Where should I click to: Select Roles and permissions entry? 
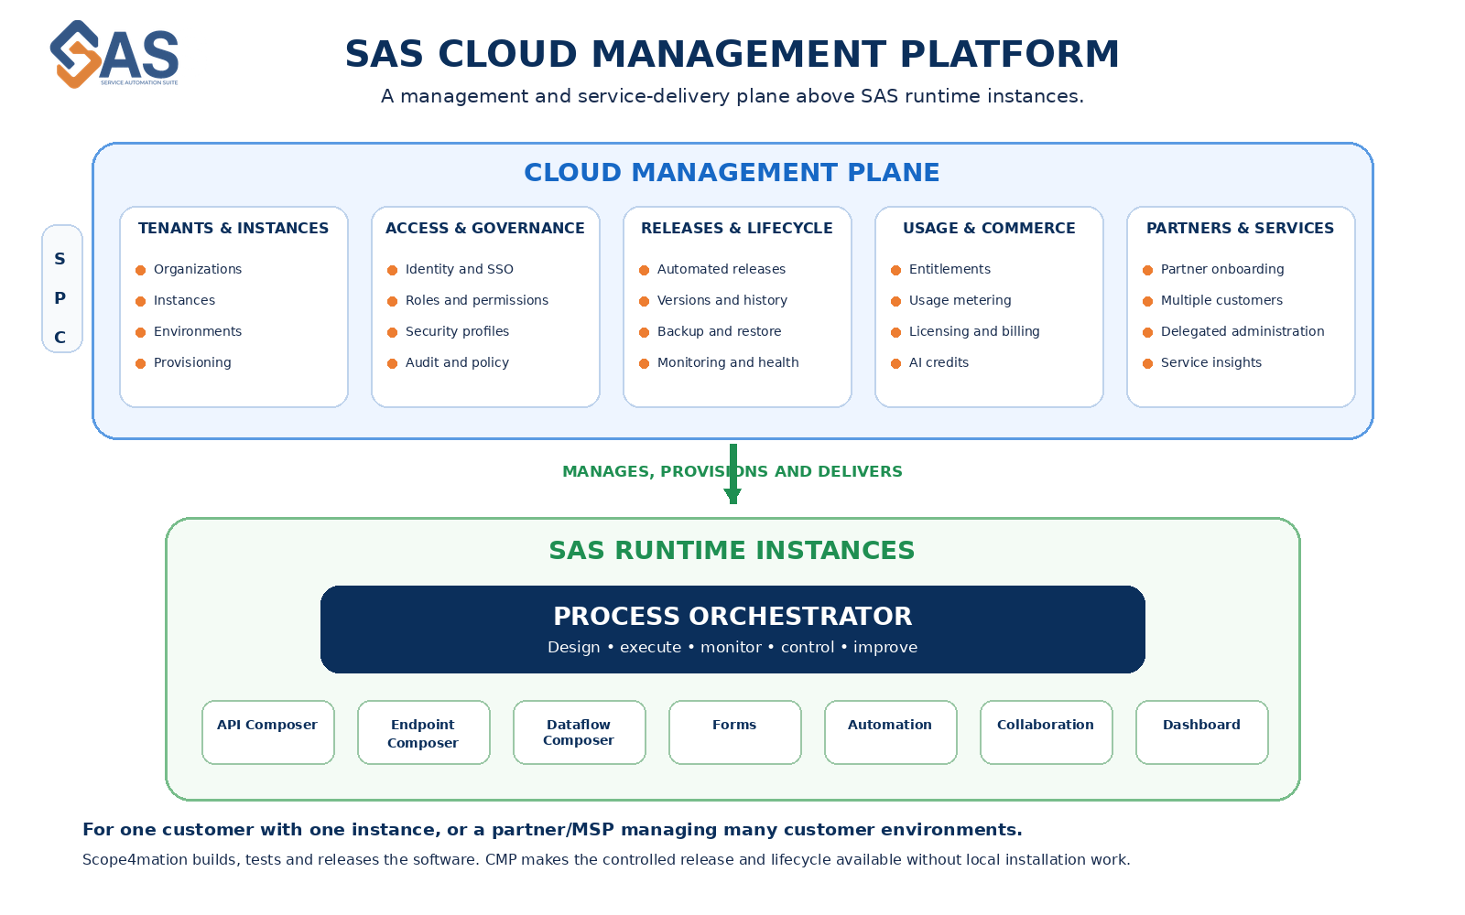click(468, 300)
